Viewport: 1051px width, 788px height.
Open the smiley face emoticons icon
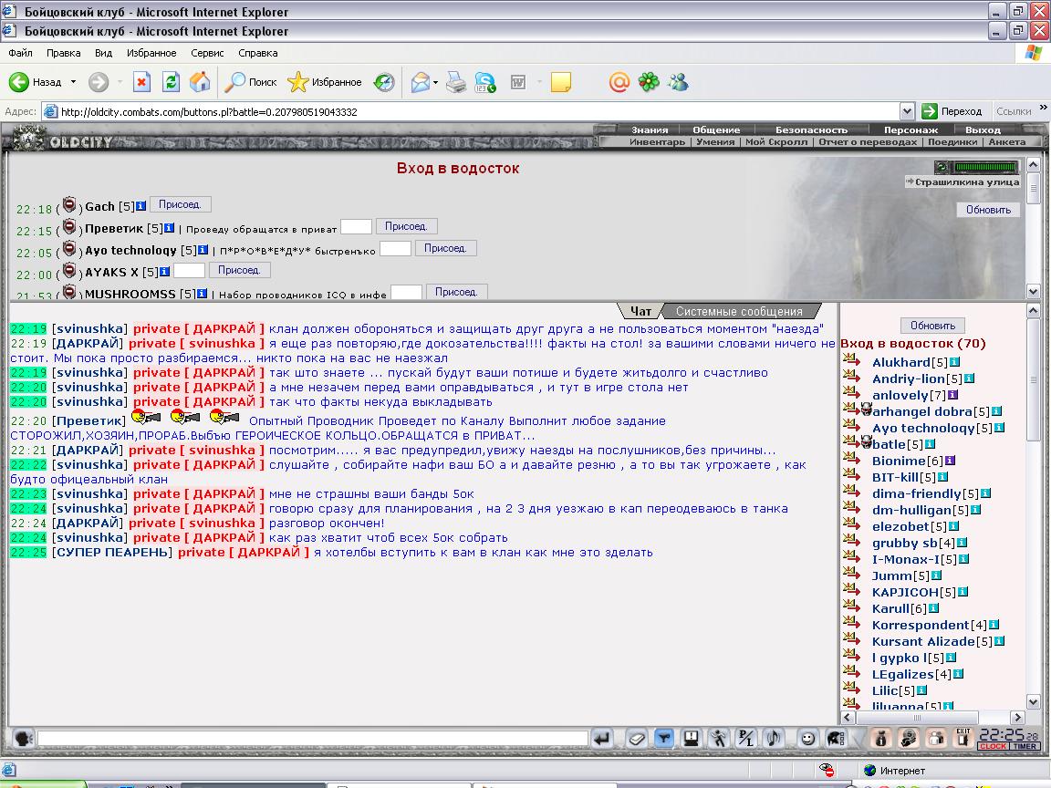(x=808, y=739)
